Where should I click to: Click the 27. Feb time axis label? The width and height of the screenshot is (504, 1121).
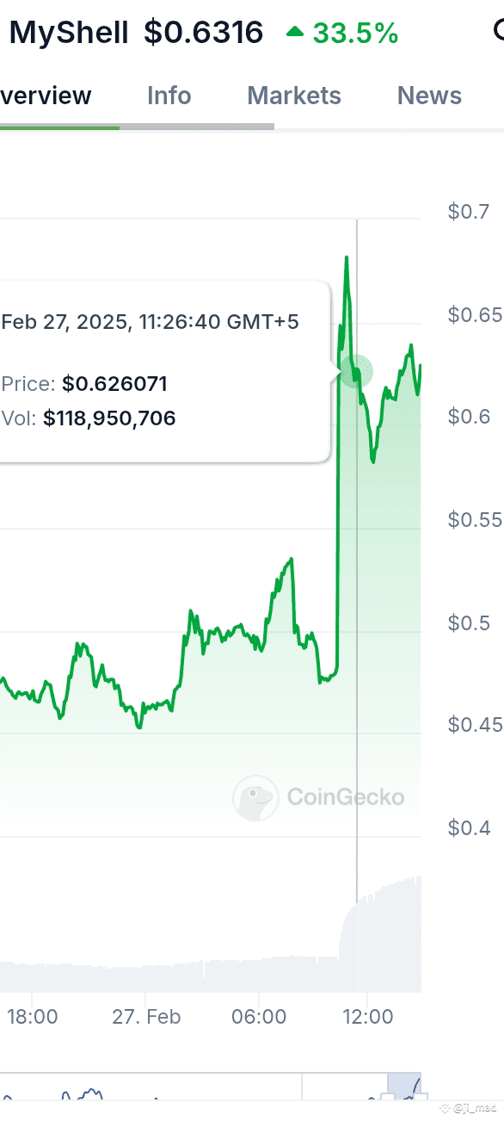[146, 1016]
